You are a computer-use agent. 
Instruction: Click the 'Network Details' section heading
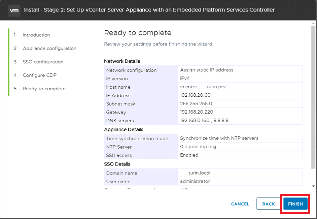tap(122, 61)
